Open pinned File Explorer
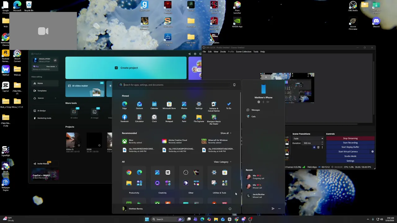Screen dimensions: 397x223 coord(199,118)
